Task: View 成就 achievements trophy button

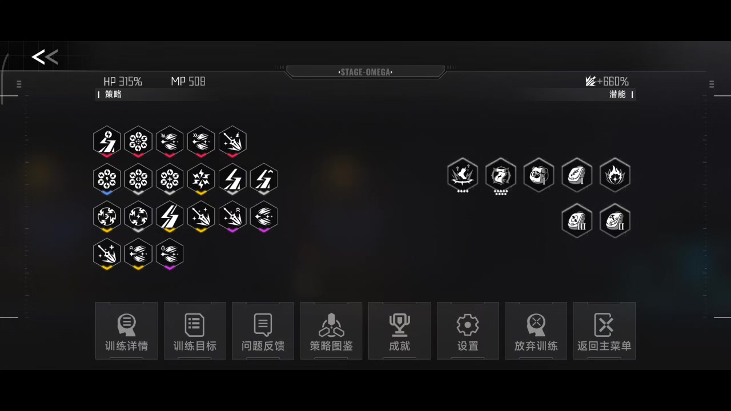Action: [399, 331]
